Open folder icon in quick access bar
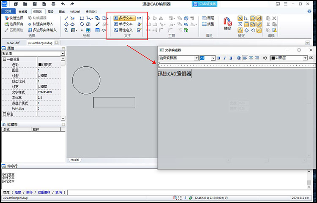 [25, 4]
